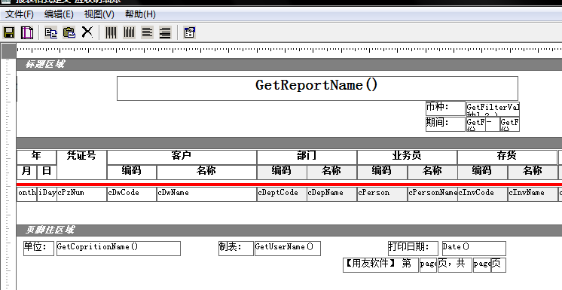
Task: Select the 日 header cell
Action: [47, 172]
